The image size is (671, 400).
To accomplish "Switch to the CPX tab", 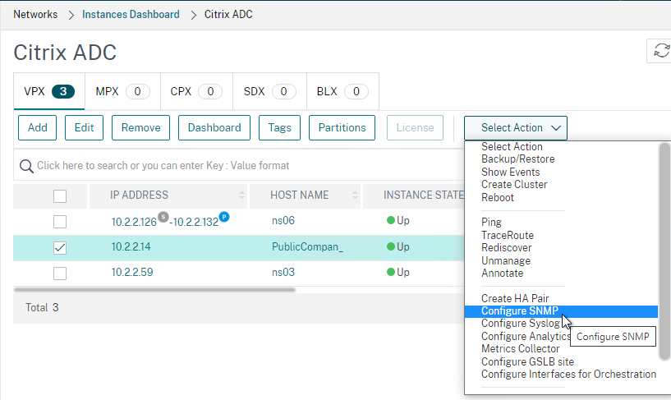I will pos(196,91).
